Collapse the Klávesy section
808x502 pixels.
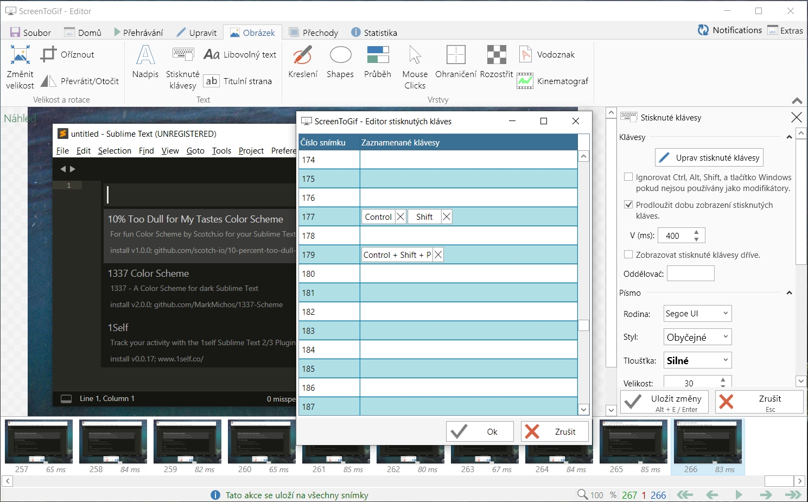pyautogui.click(x=789, y=137)
